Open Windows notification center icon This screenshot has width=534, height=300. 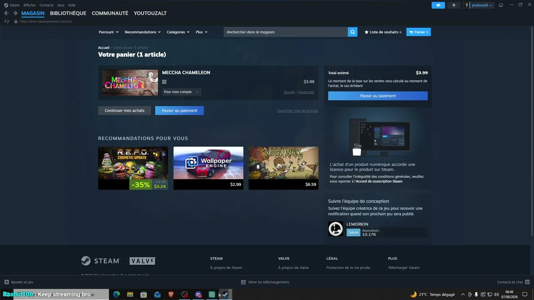[x=525, y=295]
